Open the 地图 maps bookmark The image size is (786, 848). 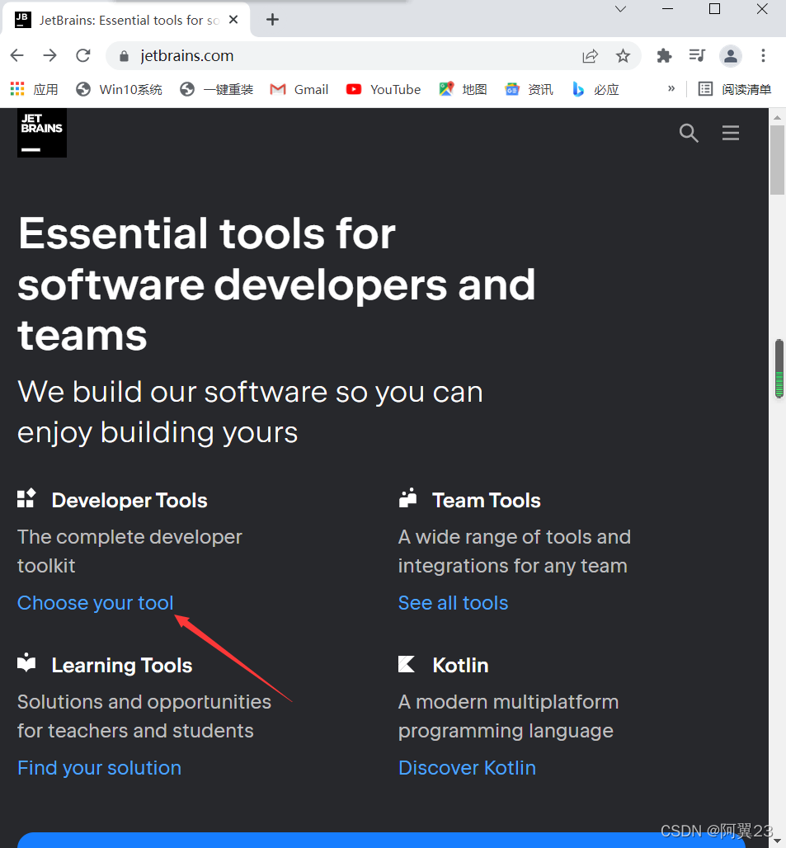[x=463, y=89]
